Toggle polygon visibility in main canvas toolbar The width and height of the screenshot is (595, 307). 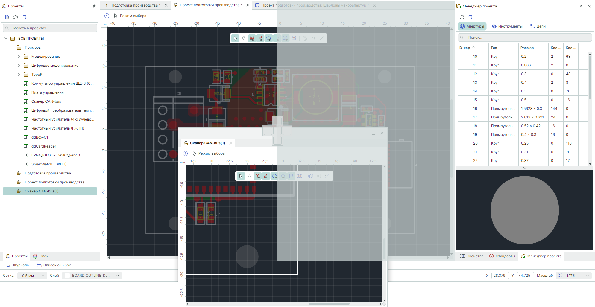pos(269,38)
